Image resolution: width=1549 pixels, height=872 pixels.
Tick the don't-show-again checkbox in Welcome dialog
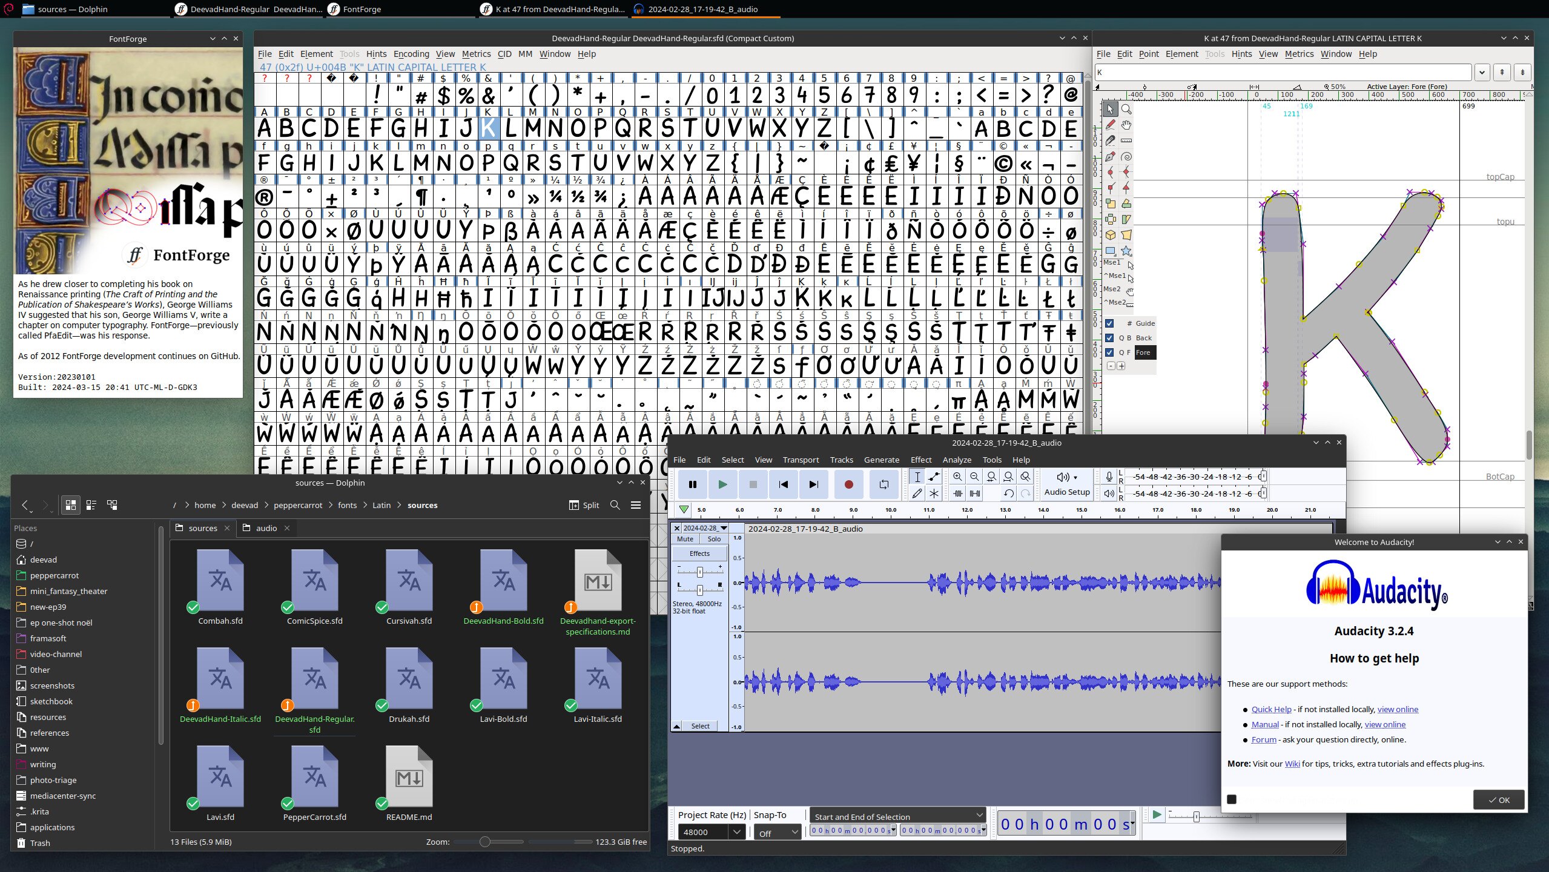[x=1231, y=799]
